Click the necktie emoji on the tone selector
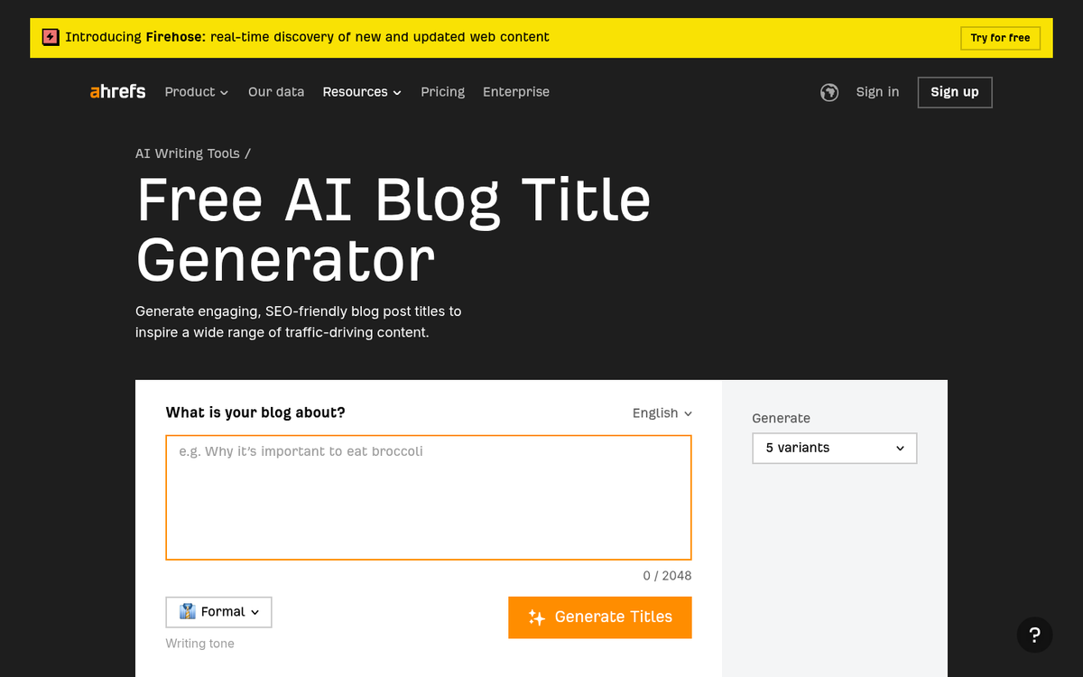 point(186,612)
